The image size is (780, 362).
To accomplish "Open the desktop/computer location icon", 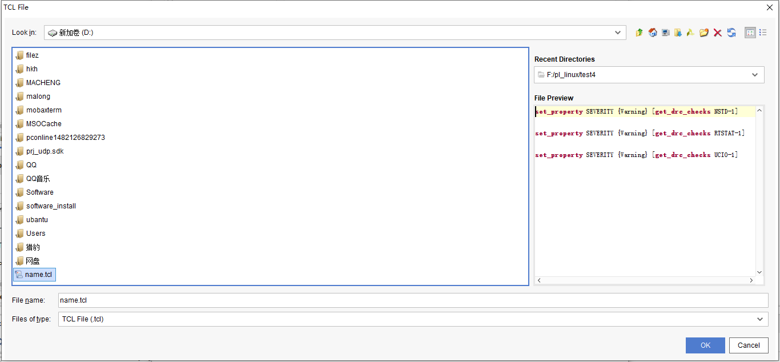I will point(665,33).
